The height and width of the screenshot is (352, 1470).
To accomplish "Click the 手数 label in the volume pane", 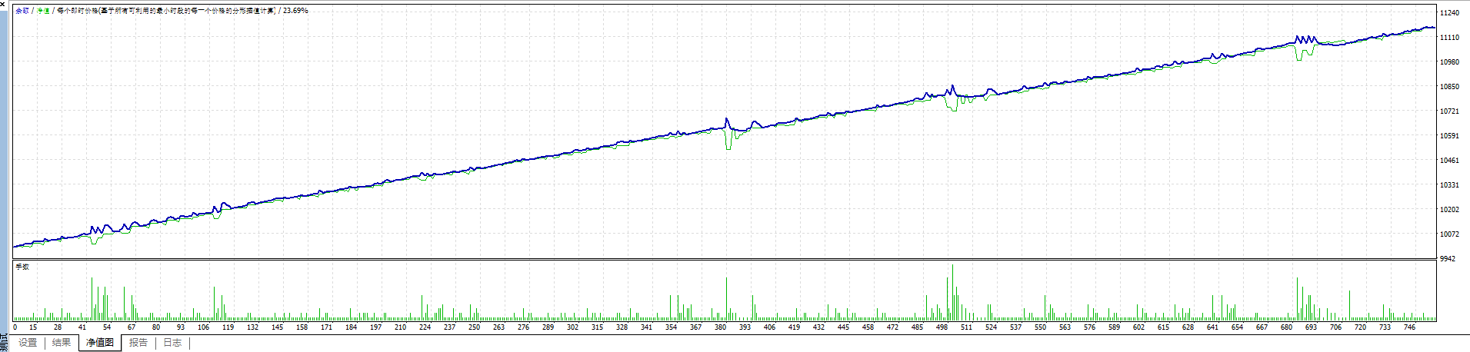I will coord(22,267).
